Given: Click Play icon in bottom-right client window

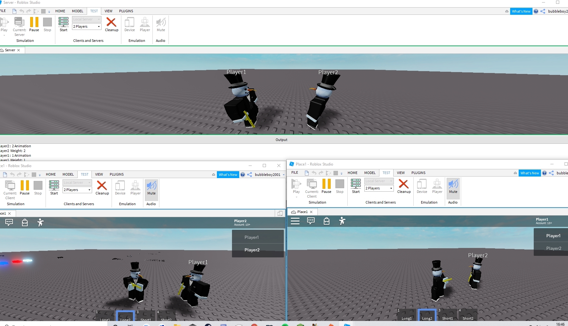Looking at the screenshot, I should click(296, 186).
